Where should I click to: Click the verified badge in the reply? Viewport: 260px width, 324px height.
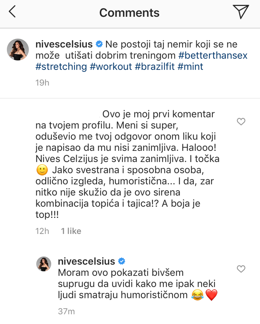[x=121, y=261]
